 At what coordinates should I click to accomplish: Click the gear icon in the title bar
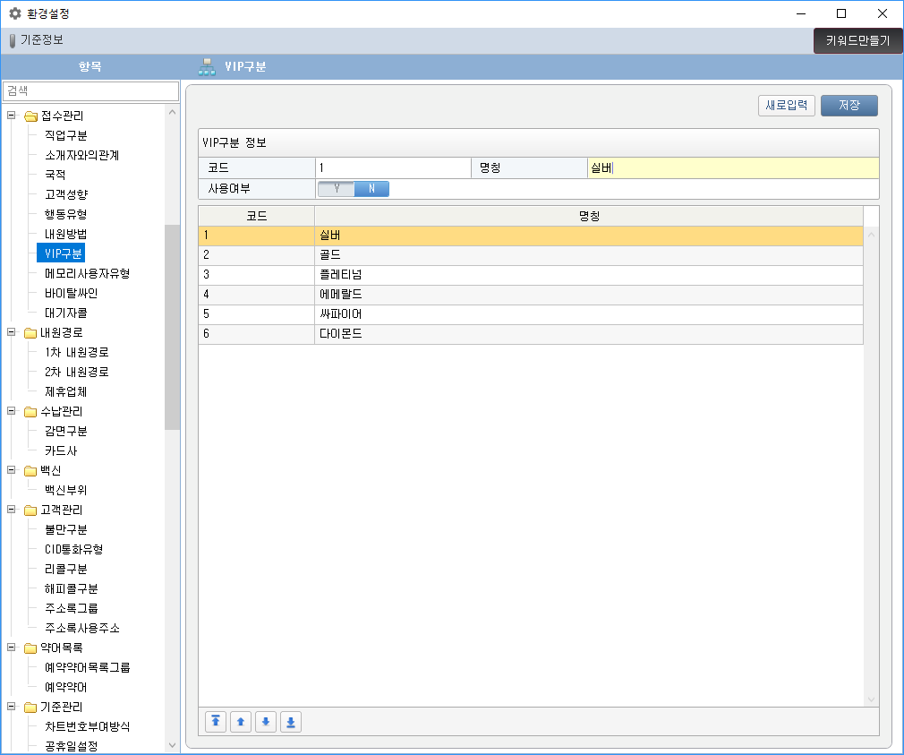[14, 13]
